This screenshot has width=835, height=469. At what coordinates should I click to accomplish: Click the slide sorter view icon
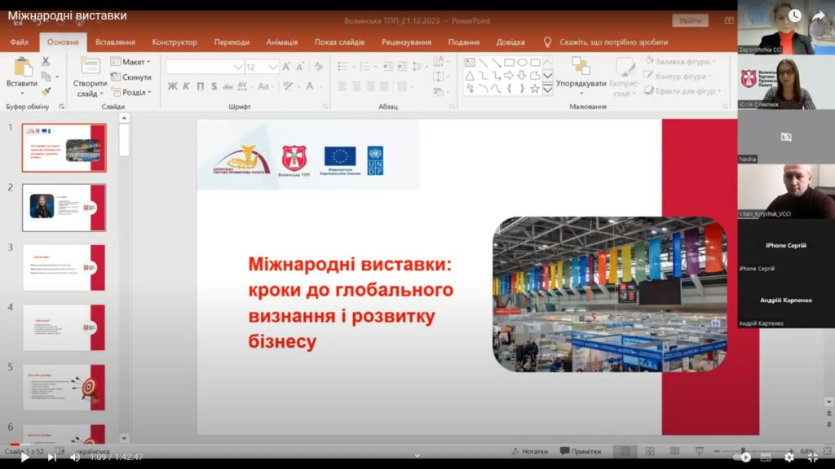pos(650,451)
